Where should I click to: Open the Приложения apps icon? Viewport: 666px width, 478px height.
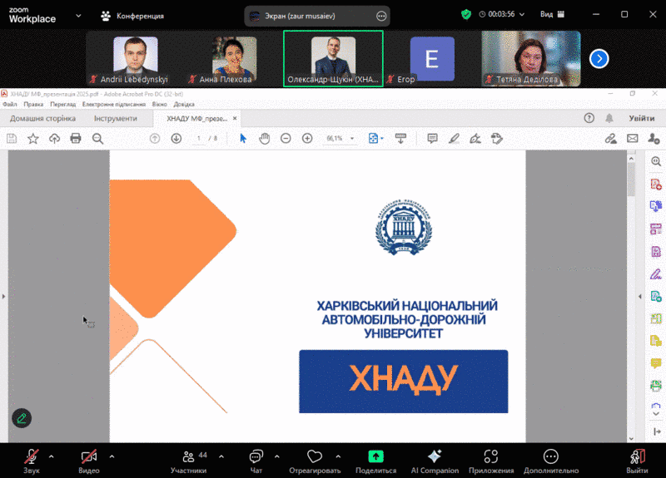coord(491,456)
